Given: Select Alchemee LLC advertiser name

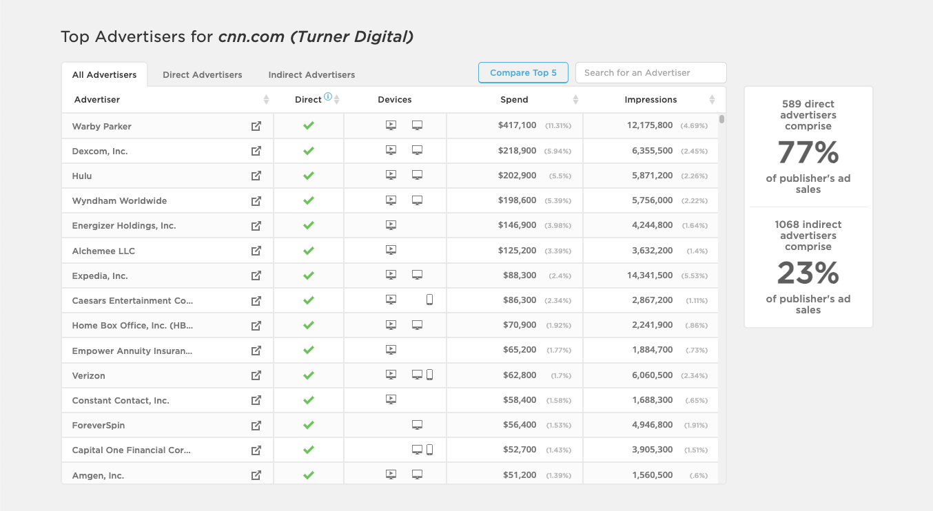Looking at the screenshot, I should (x=103, y=251).
